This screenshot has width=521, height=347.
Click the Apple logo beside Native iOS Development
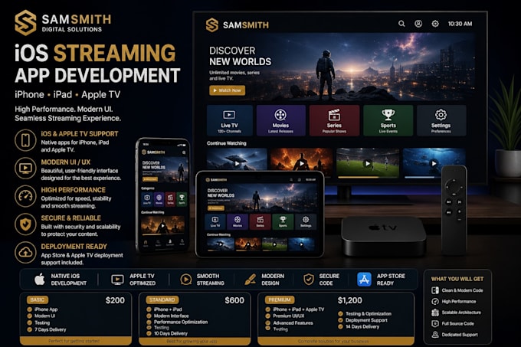point(40,280)
